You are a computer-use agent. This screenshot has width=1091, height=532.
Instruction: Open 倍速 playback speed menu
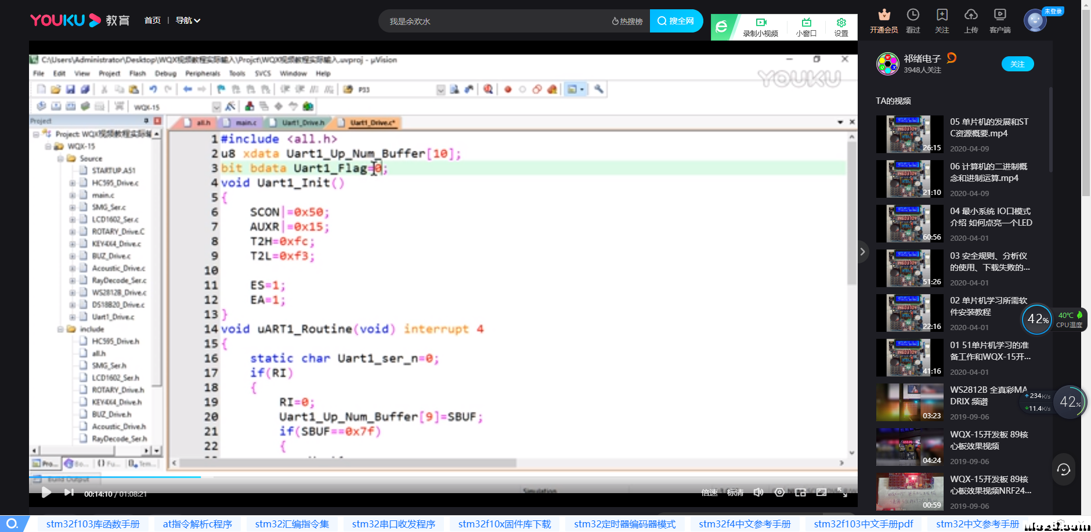[709, 493]
